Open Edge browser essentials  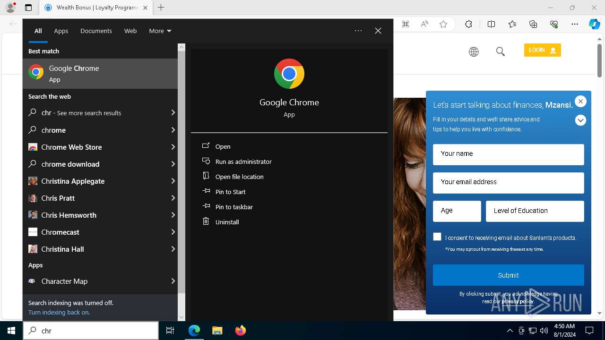(554, 25)
